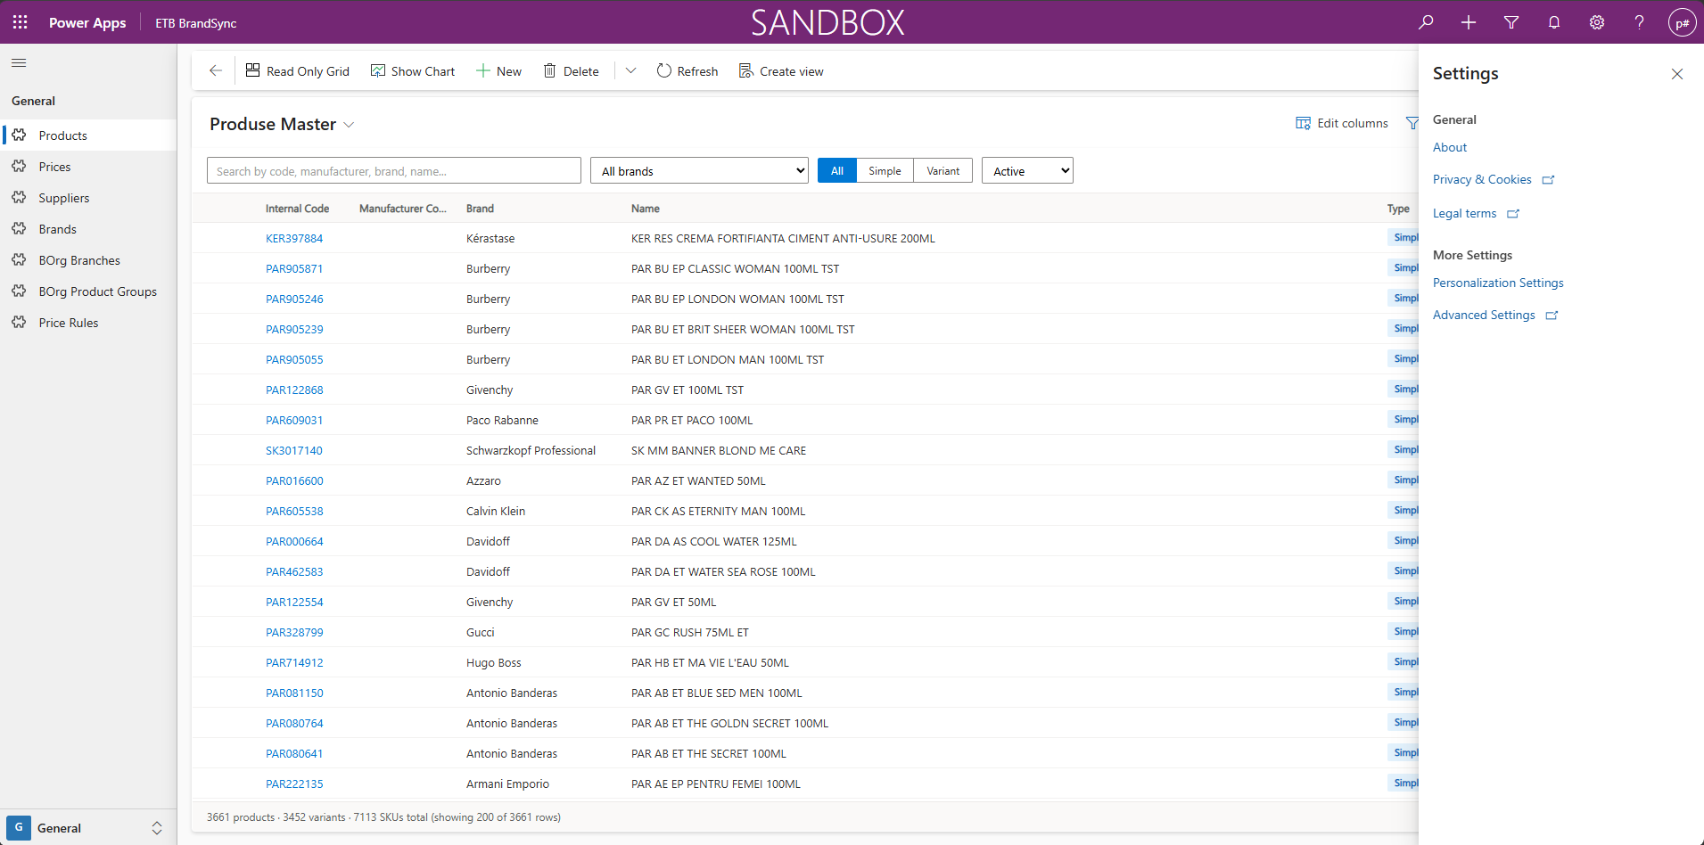This screenshot has width=1704, height=845.
Task: Sort by the Name column header
Action: 646,209
